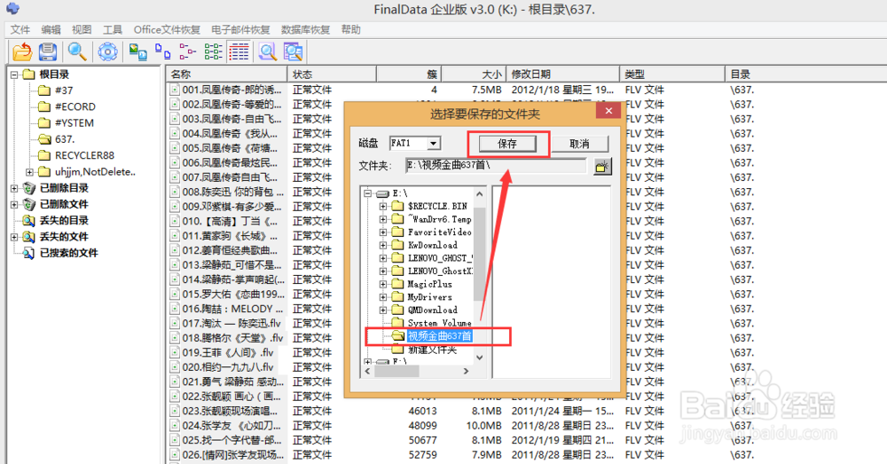The width and height of the screenshot is (887, 464).
Task: Sort by the 目录 column header
Action: (805, 75)
